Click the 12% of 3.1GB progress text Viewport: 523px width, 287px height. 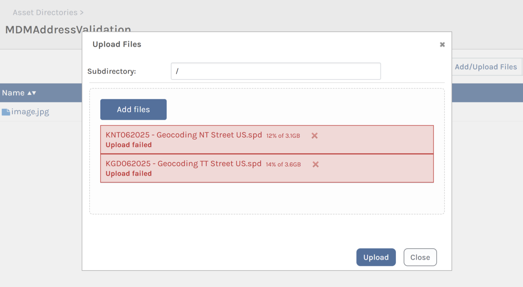(x=283, y=136)
